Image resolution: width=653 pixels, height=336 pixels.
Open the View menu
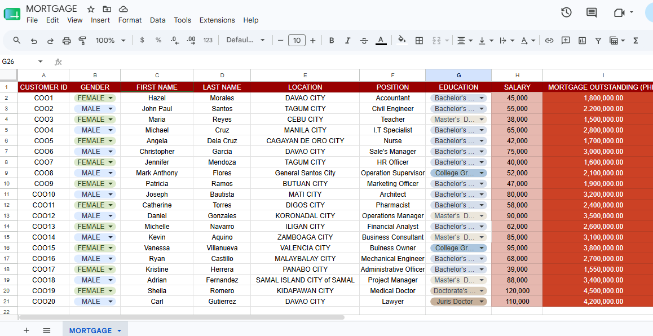pyautogui.click(x=75, y=20)
